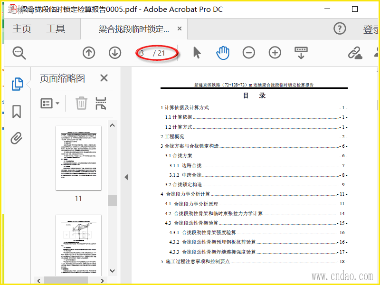Image resolution: width=380 pixels, height=285 pixels.
Task: Click contents entry 2 工程概况
Action: [254, 137]
